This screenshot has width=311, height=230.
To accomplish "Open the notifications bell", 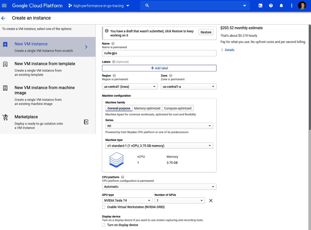I will tap(281, 6).
